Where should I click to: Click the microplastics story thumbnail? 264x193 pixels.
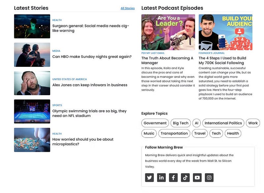(32, 140)
